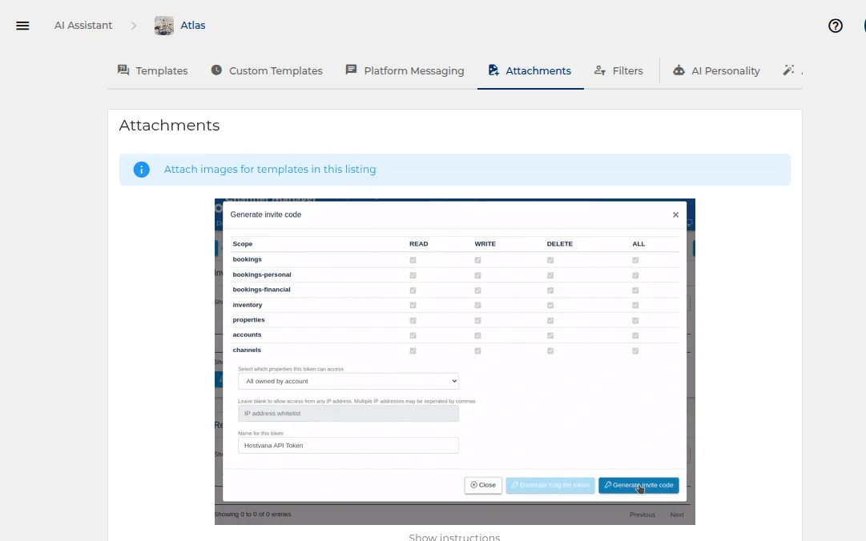Open the hamburger navigation menu

click(x=22, y=26)
